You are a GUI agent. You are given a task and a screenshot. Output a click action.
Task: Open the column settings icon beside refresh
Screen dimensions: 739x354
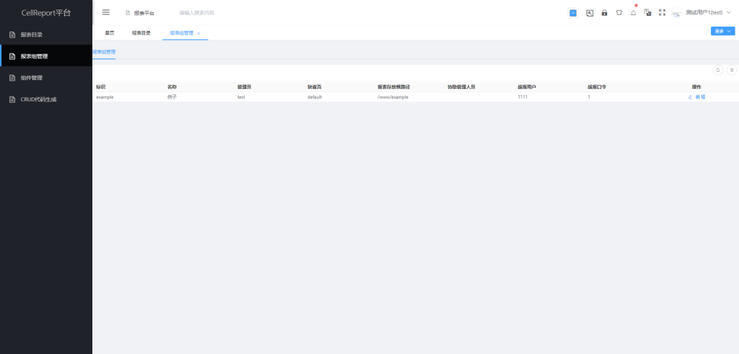point(731,70)
